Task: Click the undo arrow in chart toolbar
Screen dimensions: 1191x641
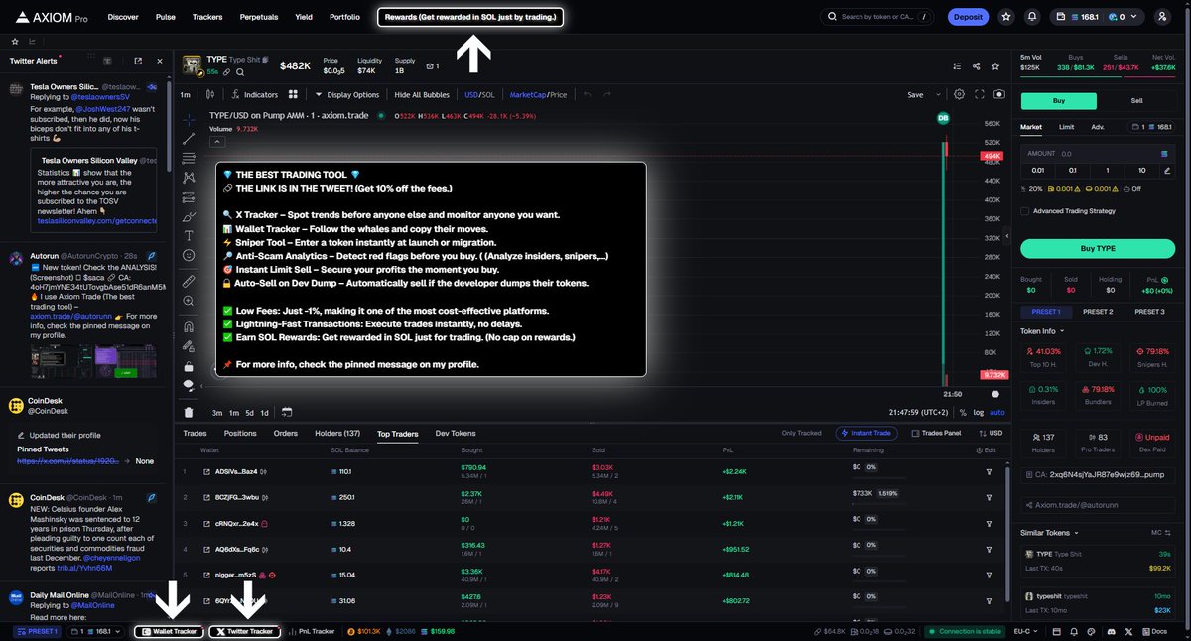Action: (x=587, y=94)
